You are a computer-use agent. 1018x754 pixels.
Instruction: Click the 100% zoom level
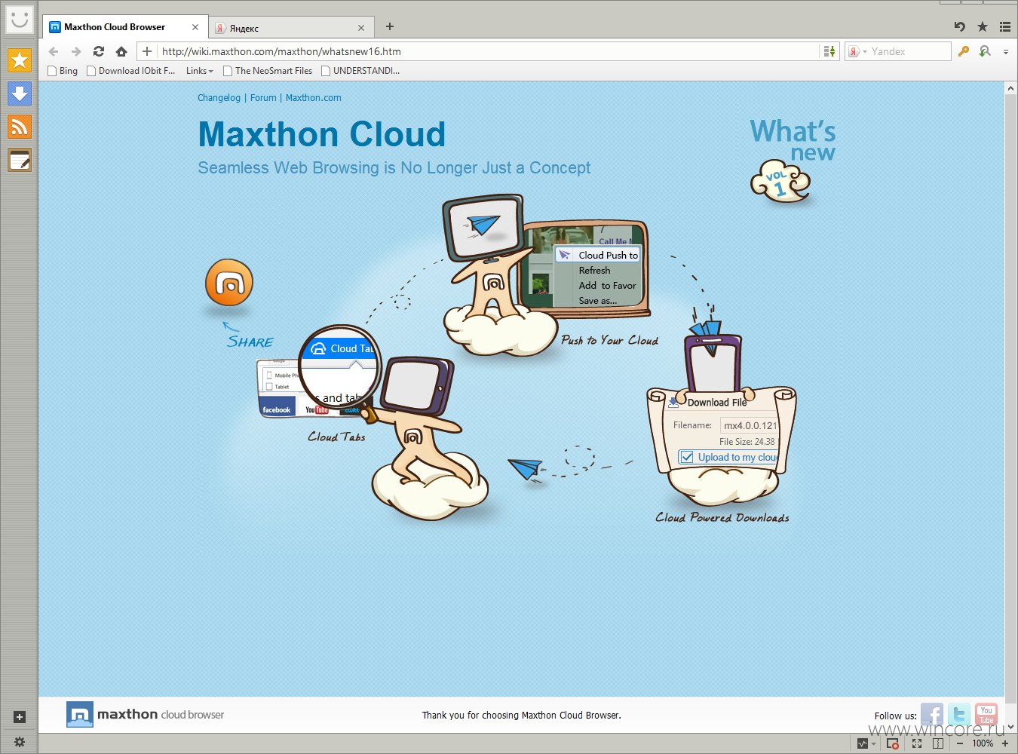click(x=983, y=743)
